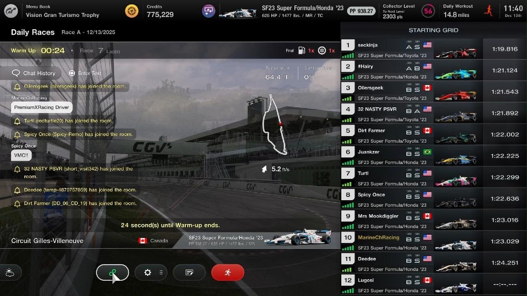Click the Chat History speech bubble
The image size is (527, 296).
point(16,73)
